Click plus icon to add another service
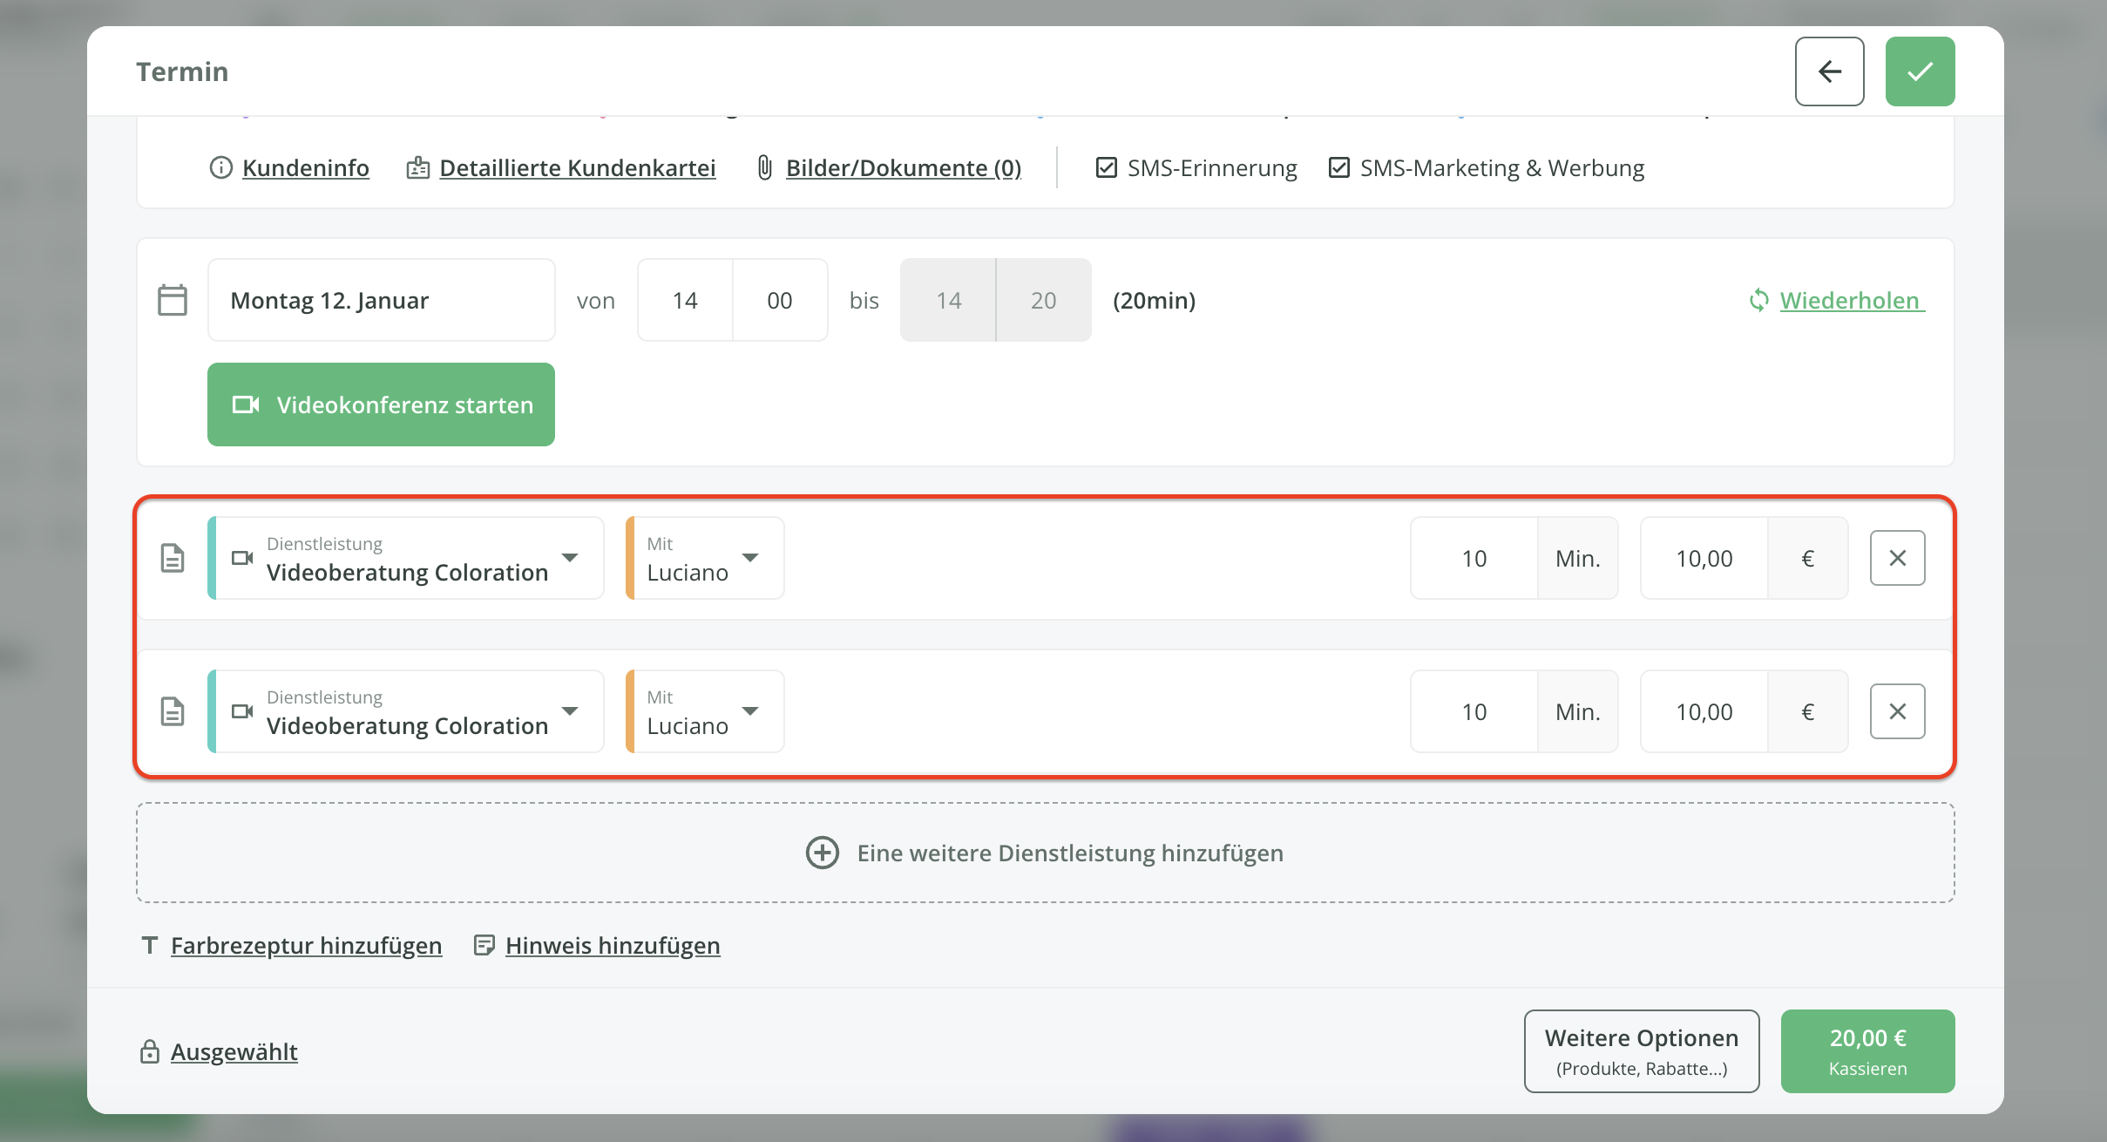Image resolution: width=2107 pixels, height=1142 pixels. coord(822,853)
